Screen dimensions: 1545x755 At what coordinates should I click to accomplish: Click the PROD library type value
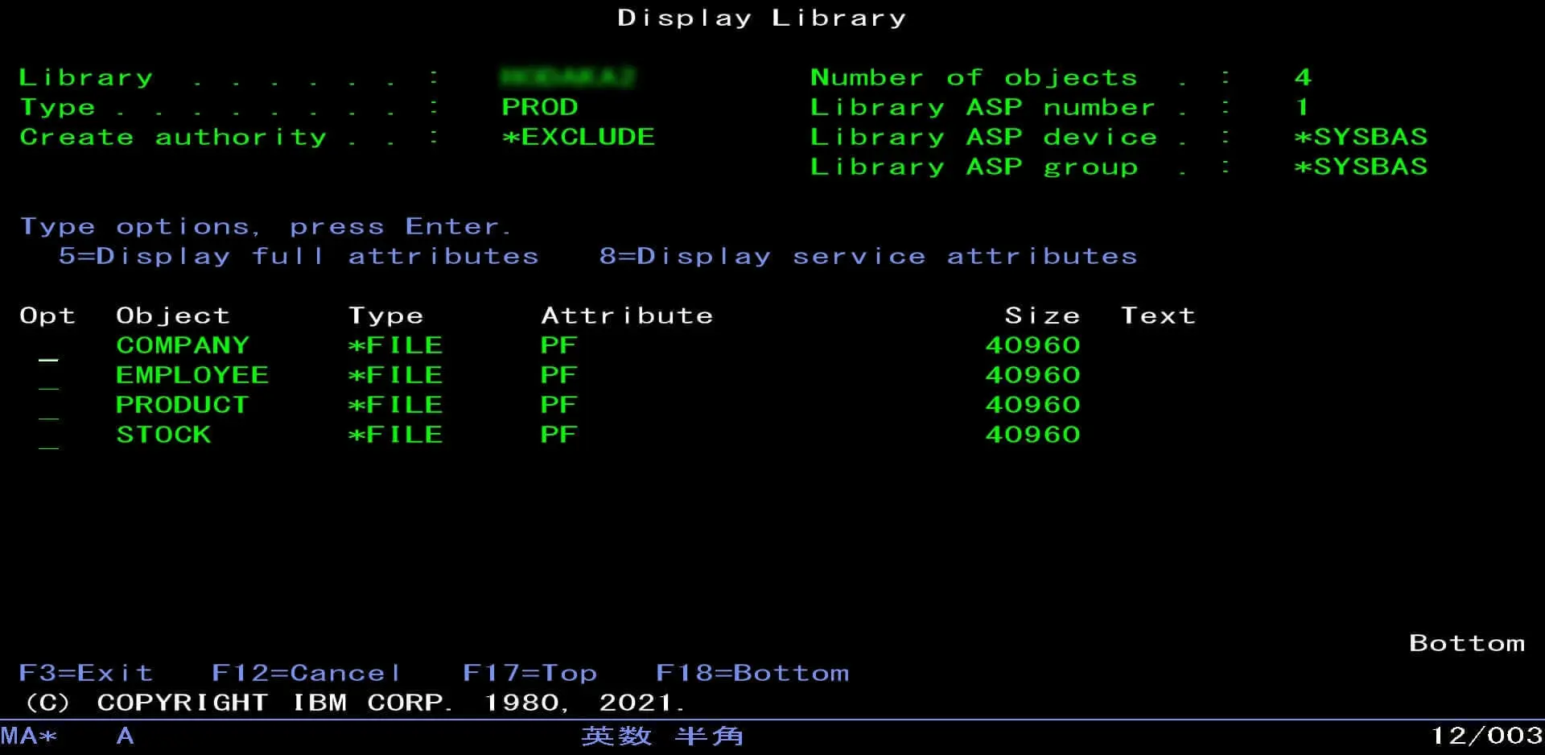click(540, 107)
